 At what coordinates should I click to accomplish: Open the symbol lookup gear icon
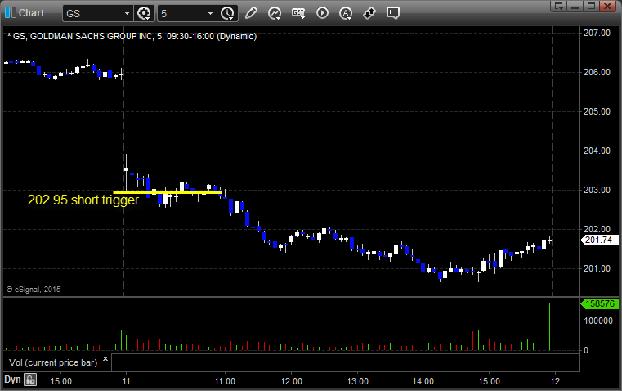point(145,13)
